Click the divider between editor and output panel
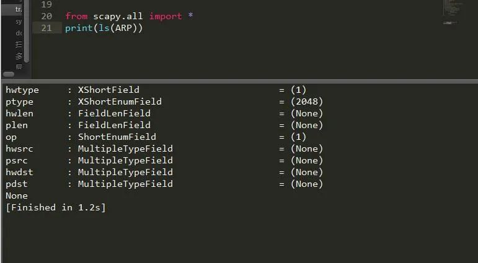The image size is (478, 263). coord(239,81)
